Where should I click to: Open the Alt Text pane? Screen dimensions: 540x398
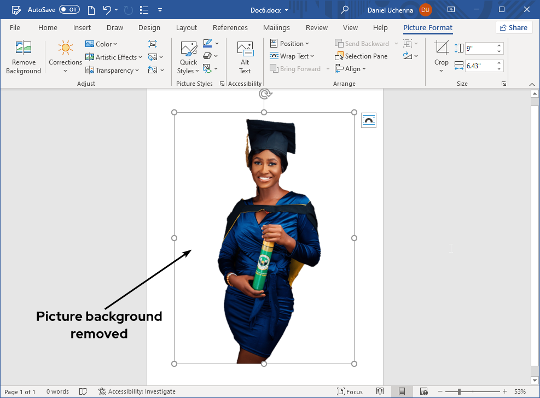(x=245, y=57)
